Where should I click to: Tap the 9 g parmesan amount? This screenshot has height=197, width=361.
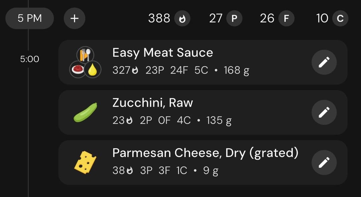click(x=211, y=171)
